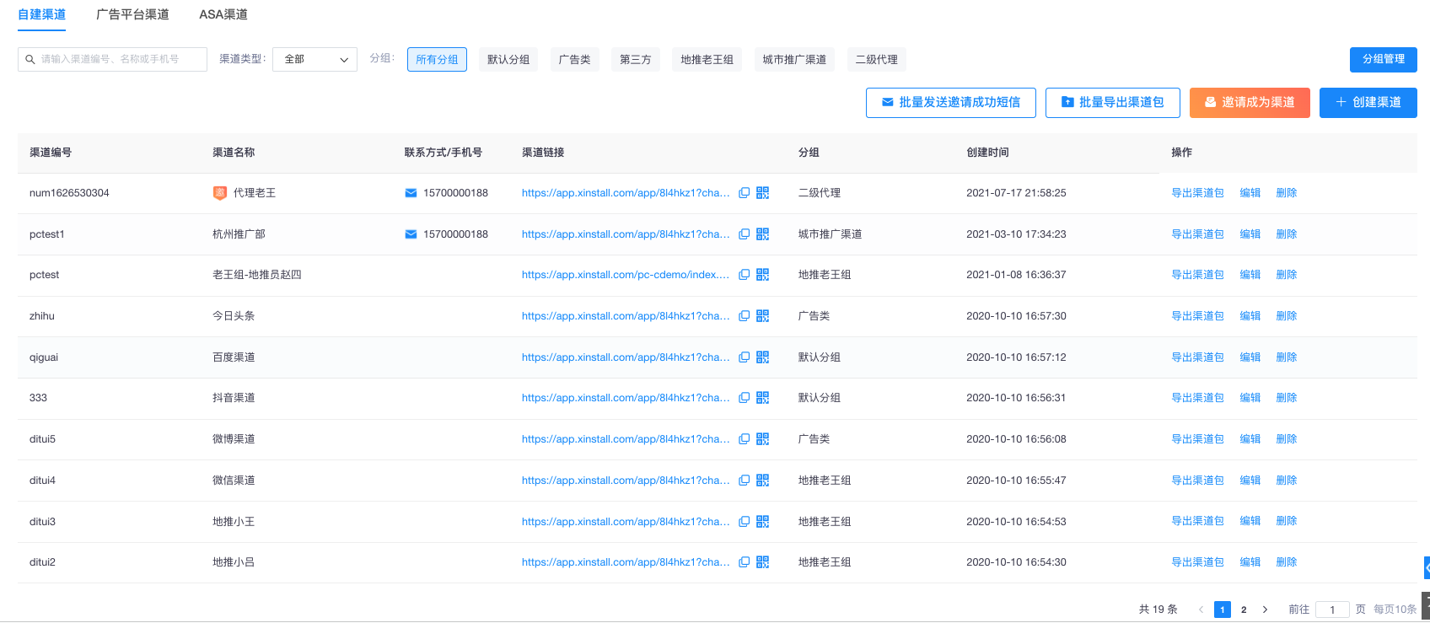Filter by 城市推广渠道 group
The image size is (1430, 623).
[794, 60]
